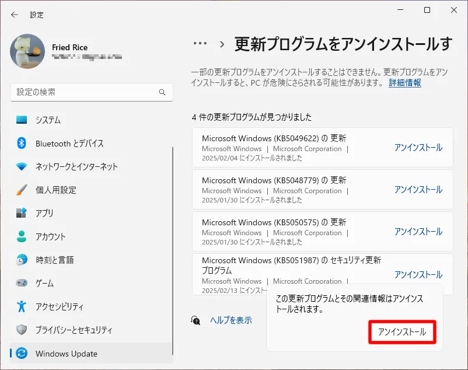Click the 4 件の更新プログラム count text
468x370 pixels.
252,117
